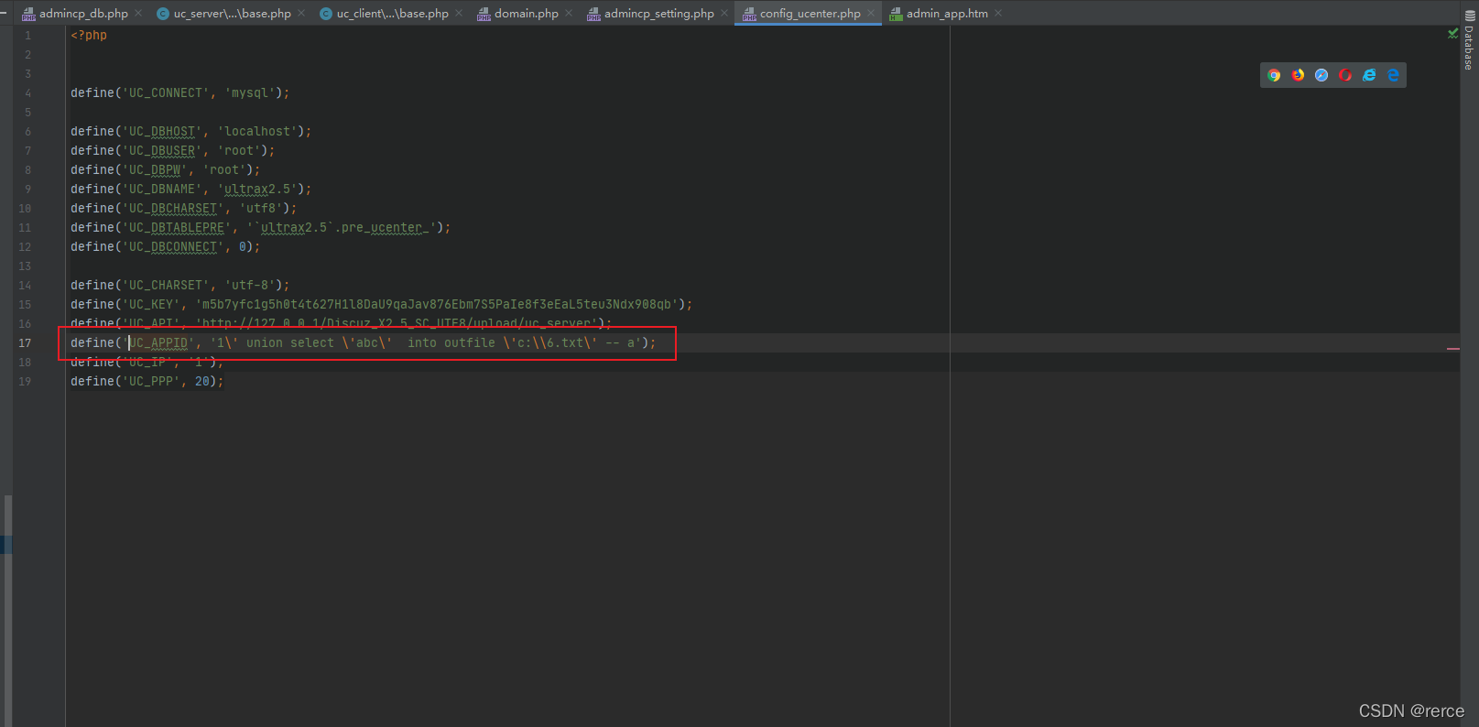Viewport: 1479px width, 727px height.
Task: Select the config_ucenter.php tab
Action: (810, 13)
